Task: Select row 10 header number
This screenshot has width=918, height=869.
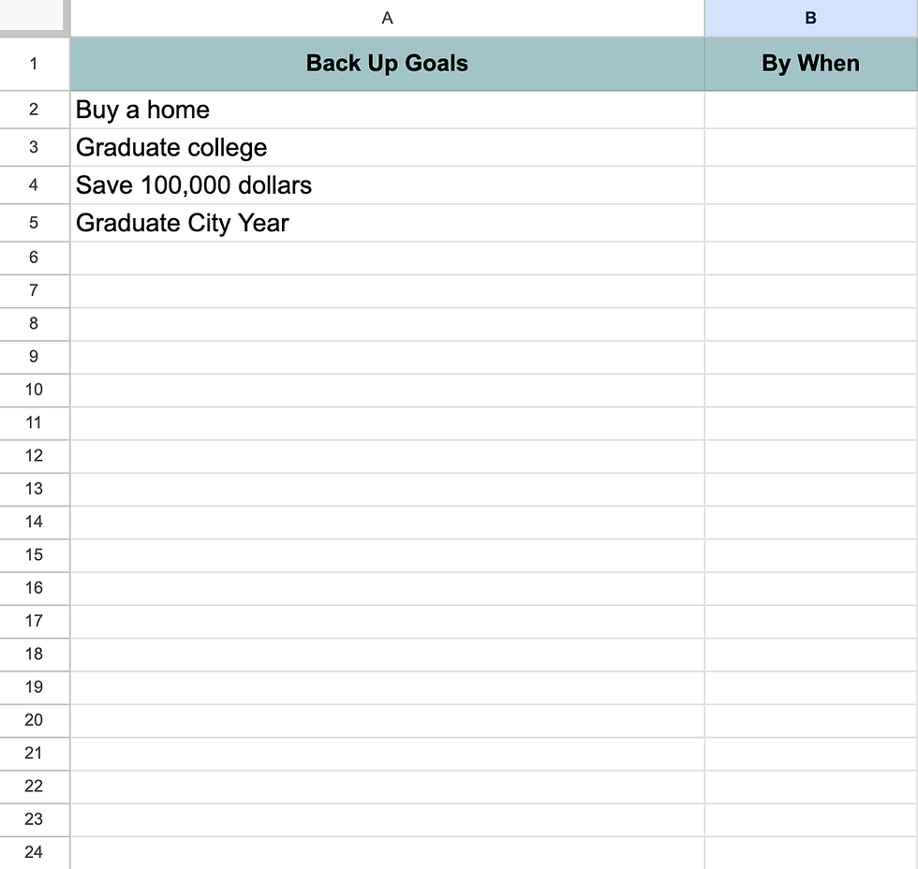Action: pos(34,390)
